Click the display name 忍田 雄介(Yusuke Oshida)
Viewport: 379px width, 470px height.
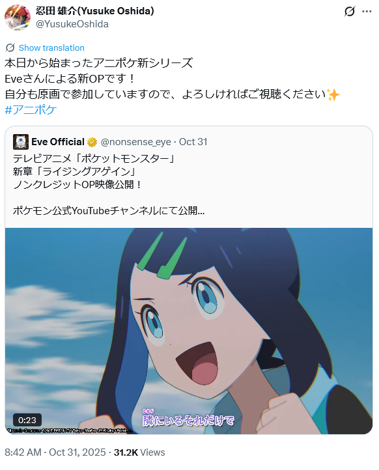coord(95,11)
